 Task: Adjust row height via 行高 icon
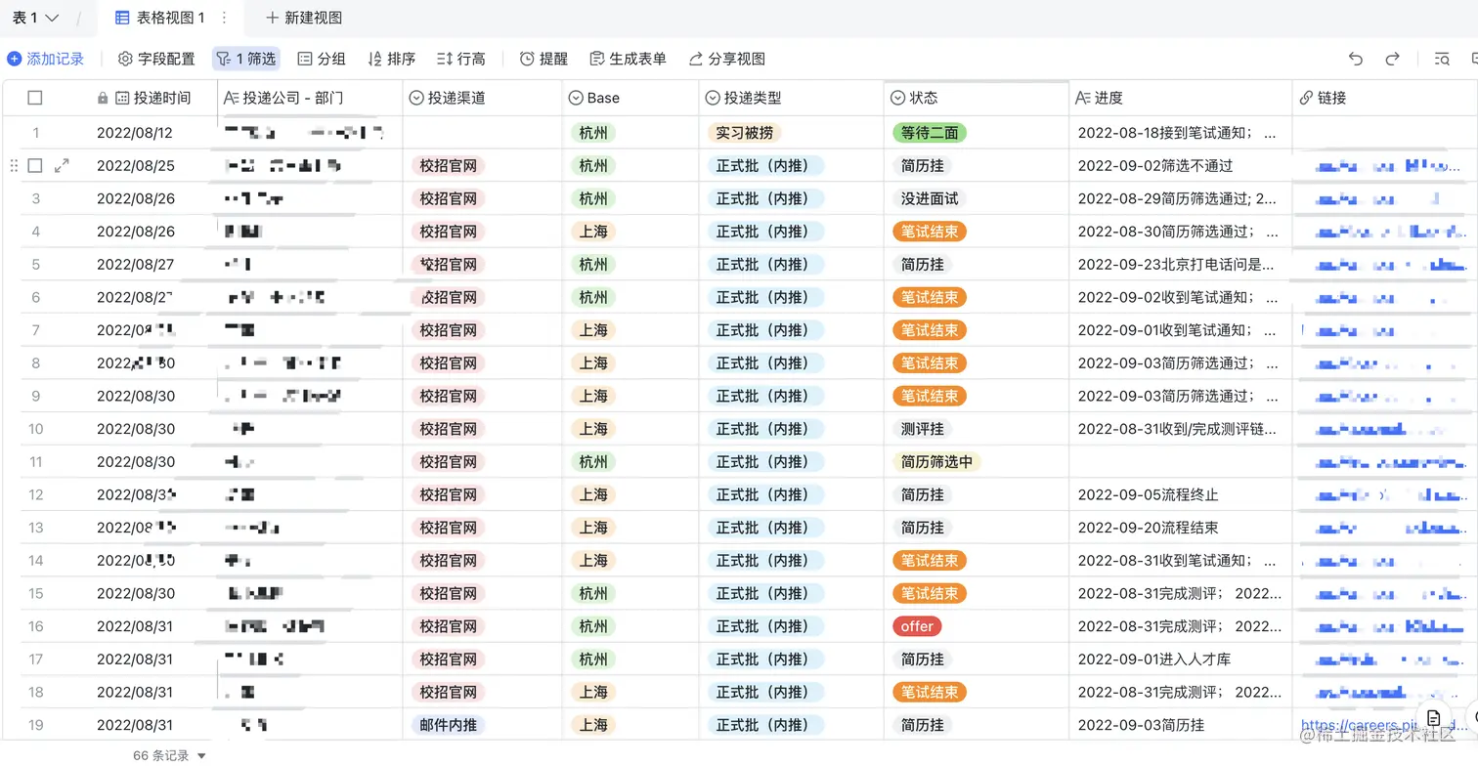(x=460, y=59)
